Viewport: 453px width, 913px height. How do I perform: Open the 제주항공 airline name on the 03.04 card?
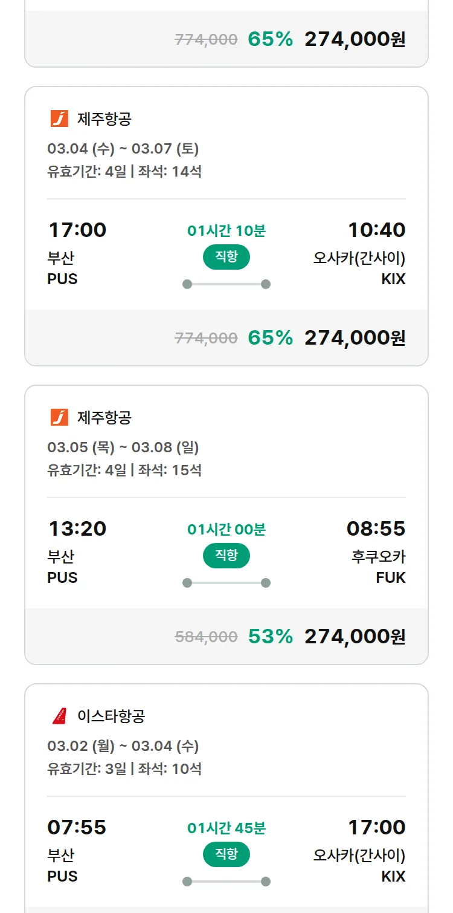click(x=104, y=119)
